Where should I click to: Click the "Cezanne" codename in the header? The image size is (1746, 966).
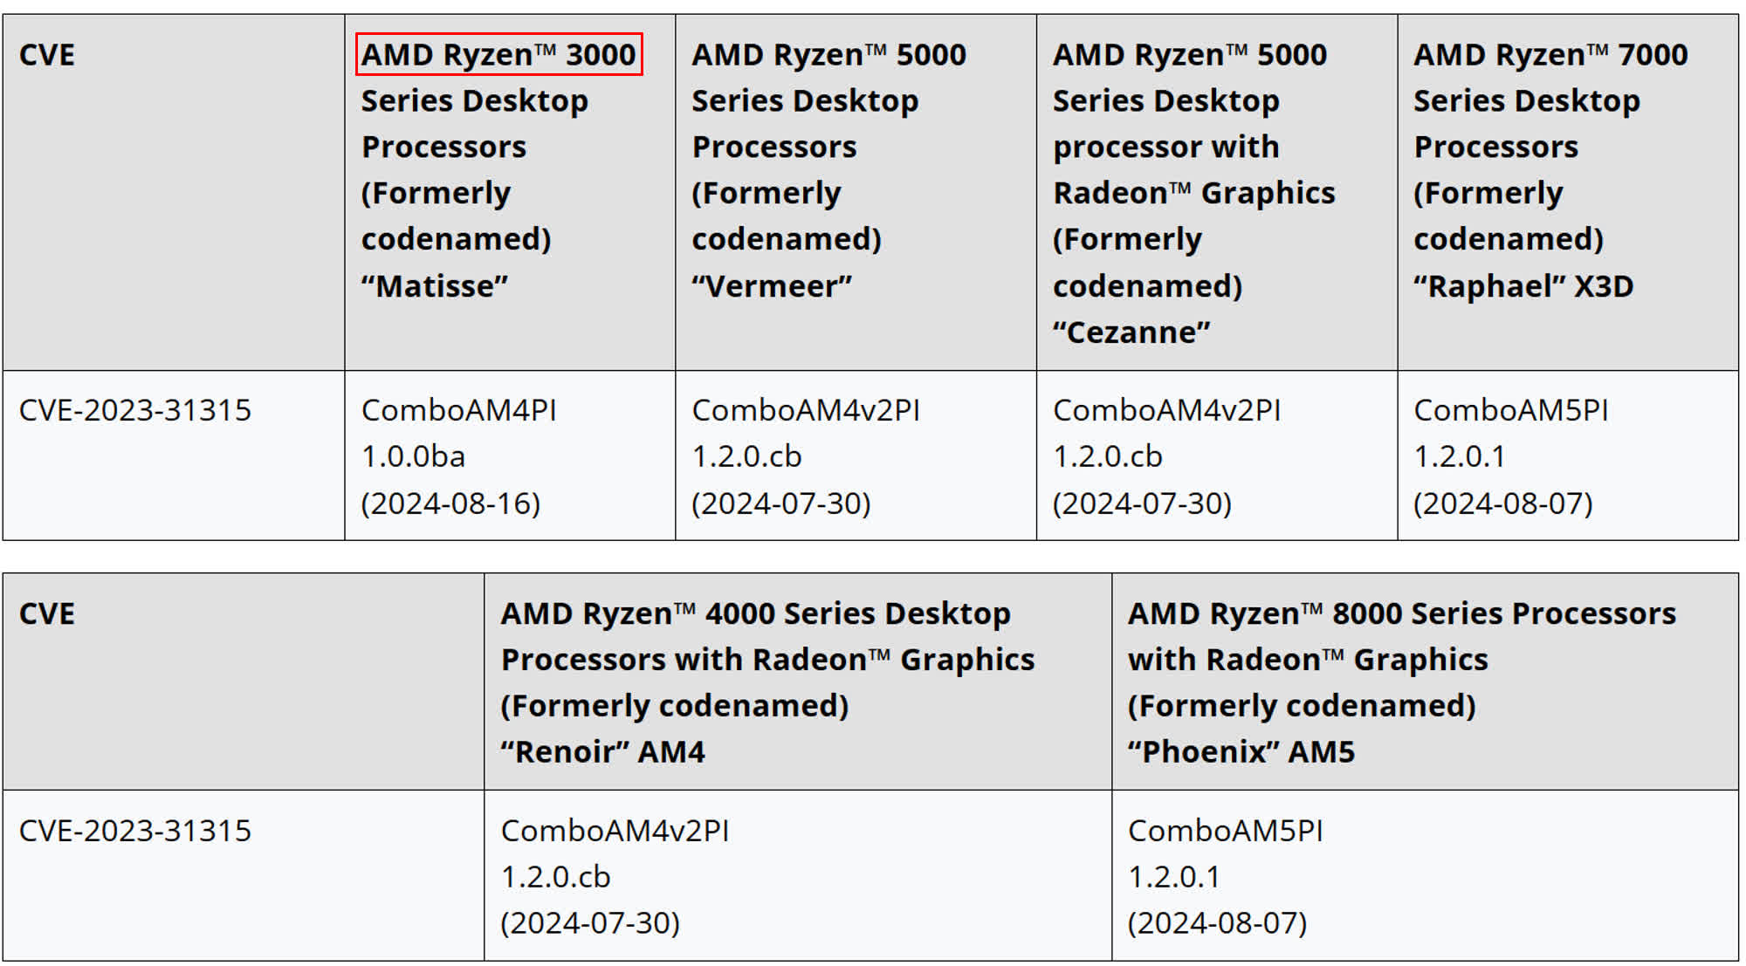[1131, 332]
